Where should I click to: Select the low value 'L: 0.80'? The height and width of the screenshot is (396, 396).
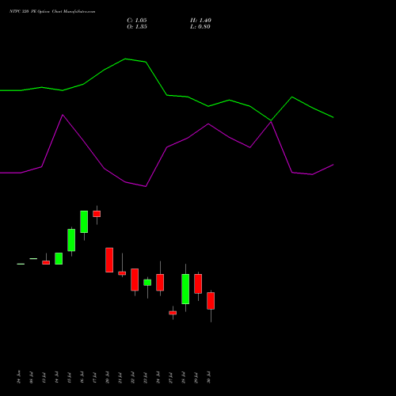(200, 27)
